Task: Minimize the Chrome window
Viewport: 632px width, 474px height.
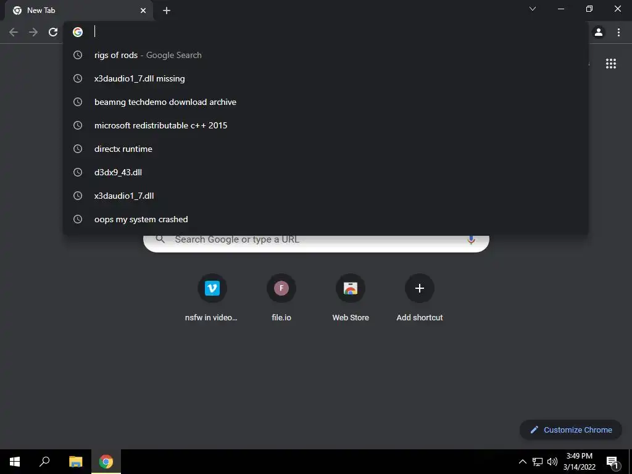Action: 560,9
